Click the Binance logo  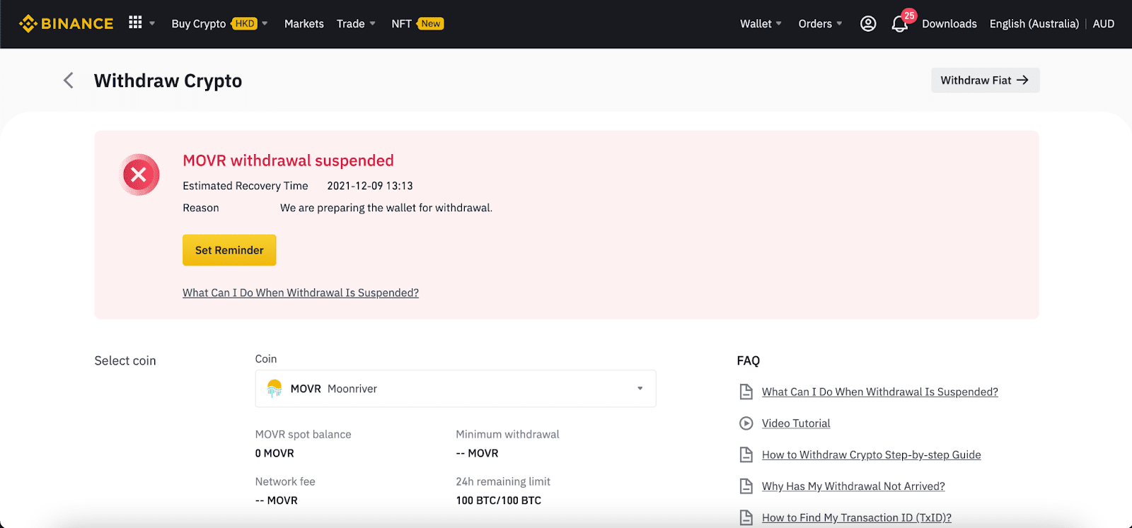click(x=66, y=23)
